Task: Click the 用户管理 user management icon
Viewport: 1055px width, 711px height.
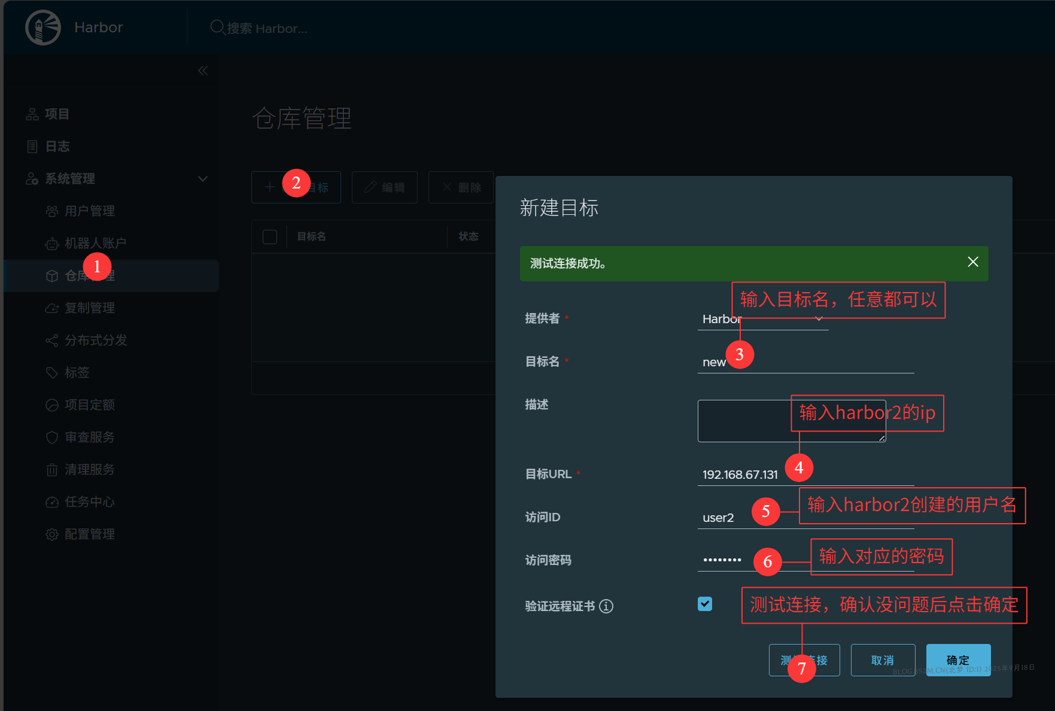Action: 53,211
